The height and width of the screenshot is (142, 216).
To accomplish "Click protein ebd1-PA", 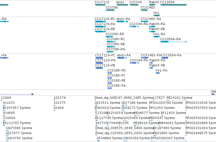I will tap(122, 58).
